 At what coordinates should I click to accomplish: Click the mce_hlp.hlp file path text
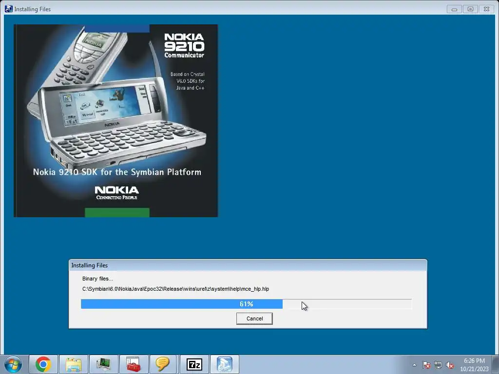coord(175,289)
